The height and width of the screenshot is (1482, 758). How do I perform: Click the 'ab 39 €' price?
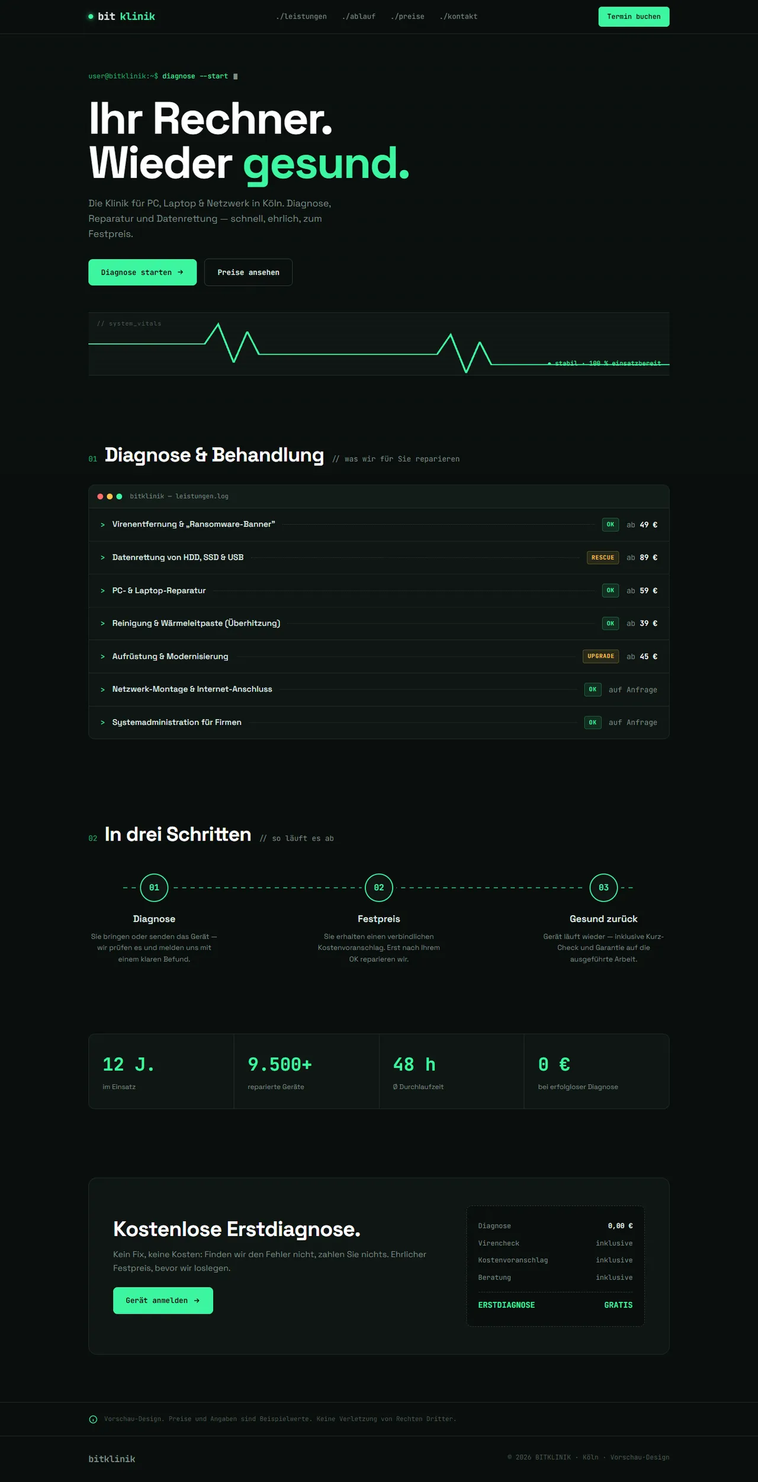[642, 623]
